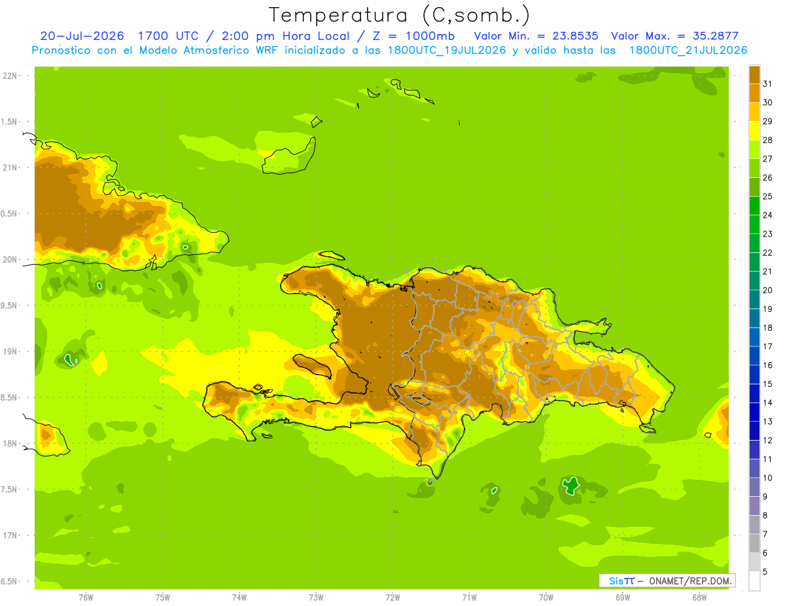785x606 pixels.
Task: Click legend value 28
Action: pos(768,140)
